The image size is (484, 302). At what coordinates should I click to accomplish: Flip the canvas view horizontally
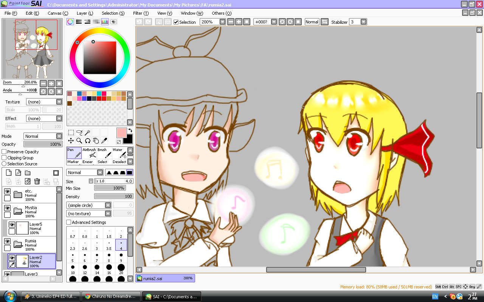tap(324, 22)
